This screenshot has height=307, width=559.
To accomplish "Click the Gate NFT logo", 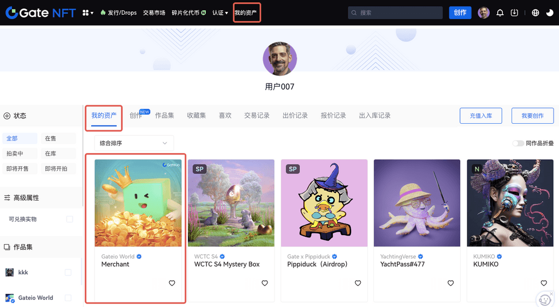I will pyautogui.click(x=40, y=13).
